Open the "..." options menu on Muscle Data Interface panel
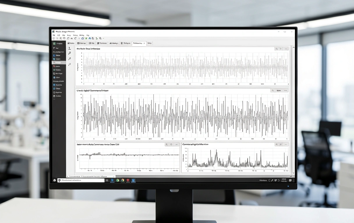Viewport: 354px width, 223px height. pyautogui.click(x=286, y=49)
